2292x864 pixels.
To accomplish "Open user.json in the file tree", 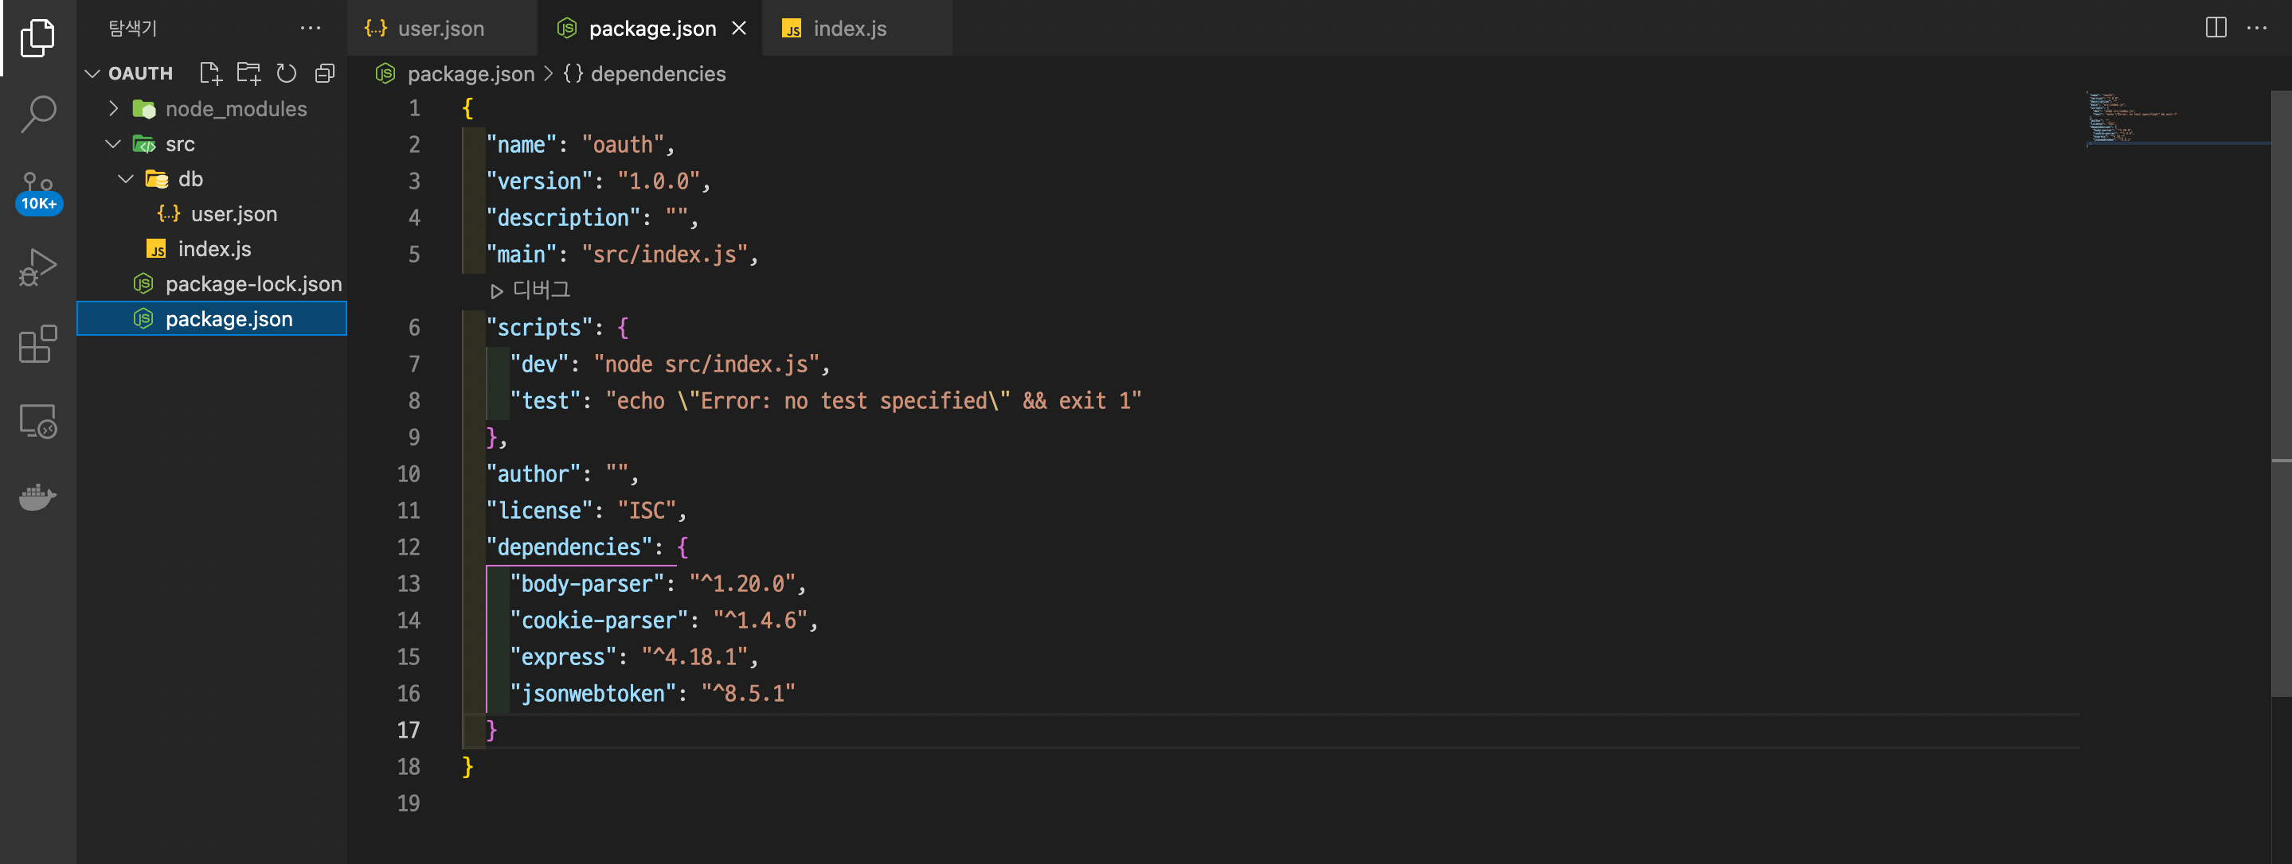I will (234, 213).
